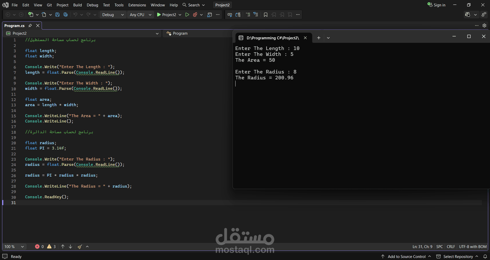
Task: Click the Navigate Backward arrow icon
Action: (8, 15)
